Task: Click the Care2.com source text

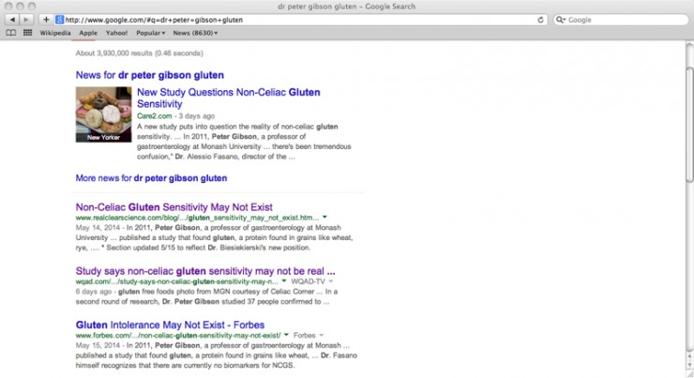Action: [155, 116]
